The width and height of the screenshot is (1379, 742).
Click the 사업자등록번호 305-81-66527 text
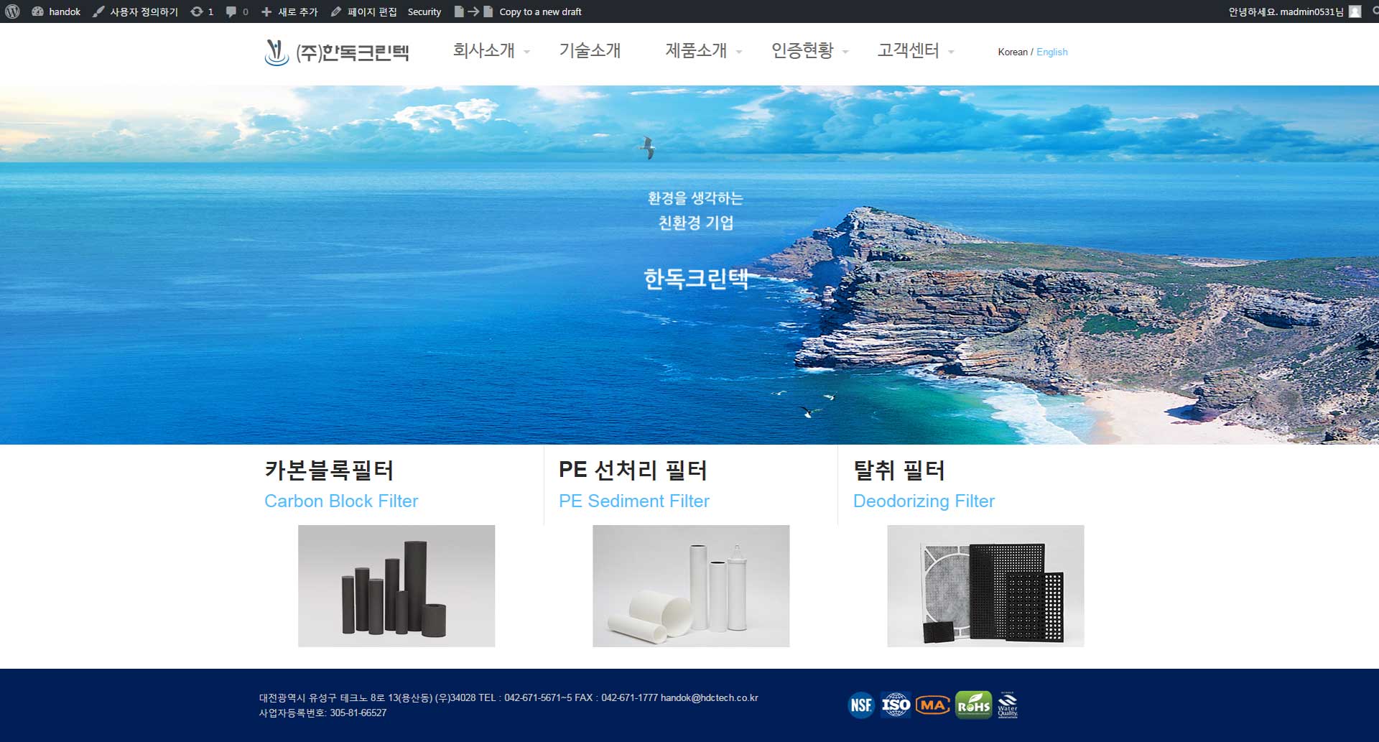pyautogui.click(x=322, y=713)
